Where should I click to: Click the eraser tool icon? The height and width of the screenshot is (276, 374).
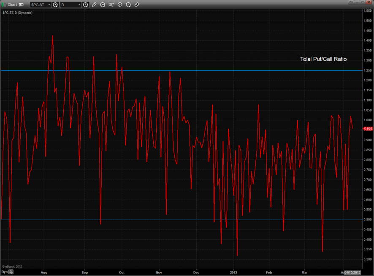pos(137,5)
